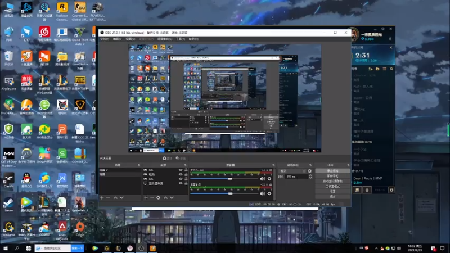The width and height of the screenshot is (450, 253).
Task: Select 场景 2 in scenes list
Action: tap(120, 170)
